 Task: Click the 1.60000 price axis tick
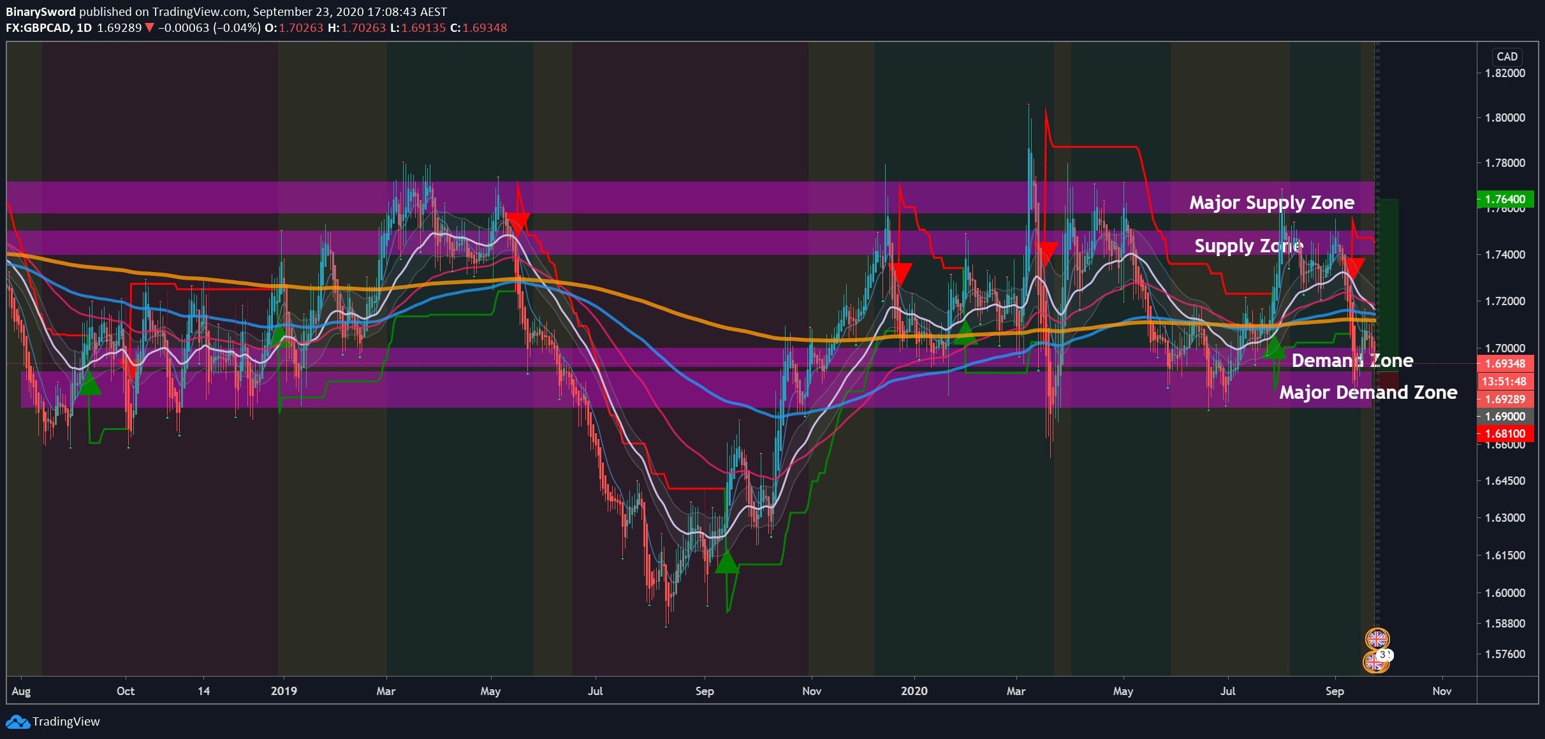click(1505, 593)
